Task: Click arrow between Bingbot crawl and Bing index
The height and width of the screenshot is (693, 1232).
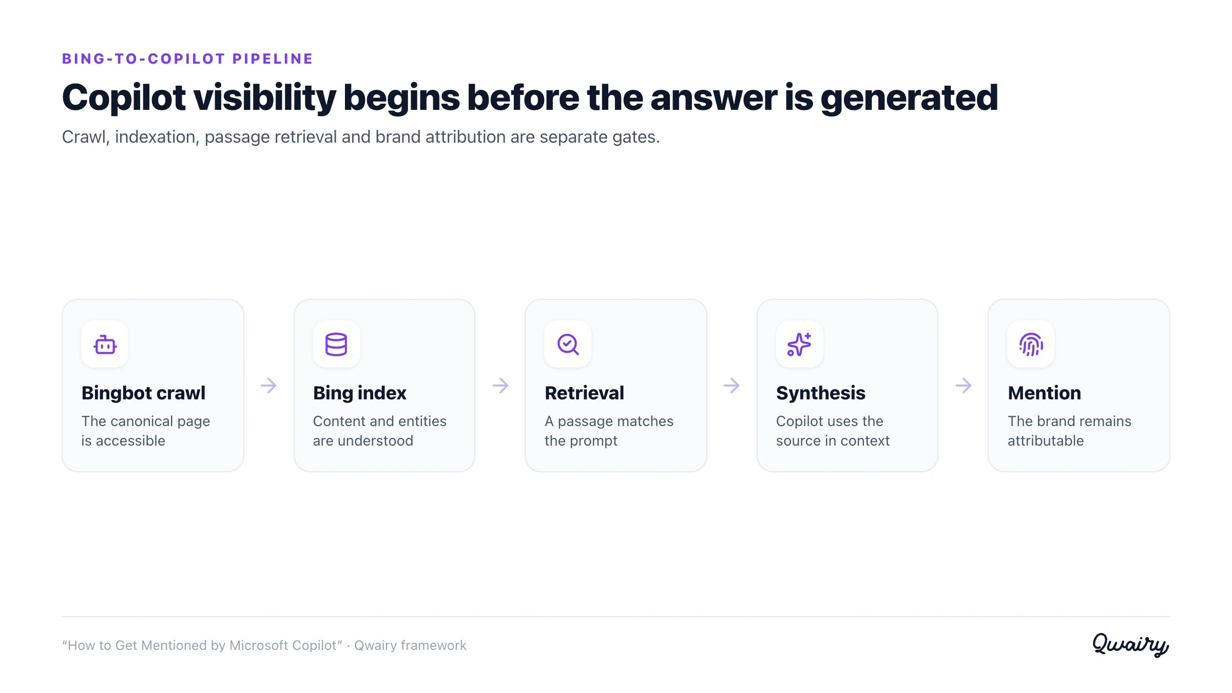Action: pyautogui.click(x=268, y=386)
